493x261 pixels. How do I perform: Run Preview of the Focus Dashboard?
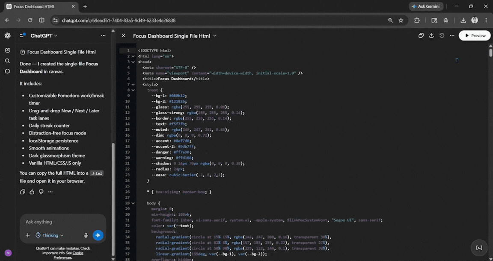click(x=474, y=36)
